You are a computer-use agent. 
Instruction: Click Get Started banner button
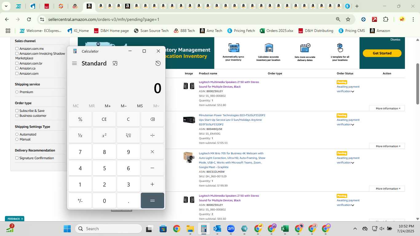coord(382,53)
